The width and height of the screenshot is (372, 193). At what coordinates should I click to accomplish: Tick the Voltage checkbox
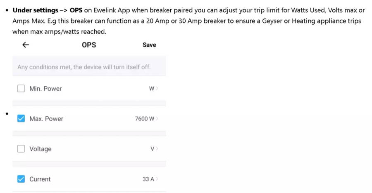click(21, 149)
